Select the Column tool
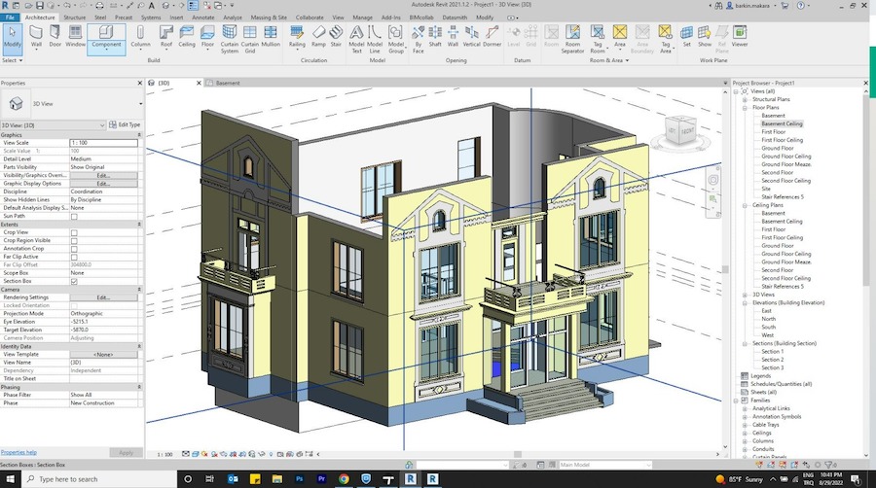876x488 pixels. tap(140, 37)
